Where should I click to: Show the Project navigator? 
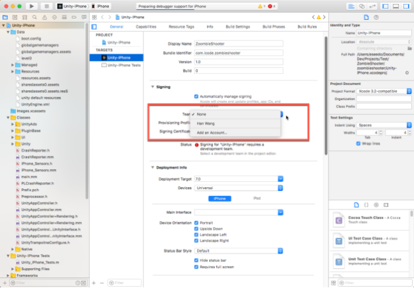(5, 17)
